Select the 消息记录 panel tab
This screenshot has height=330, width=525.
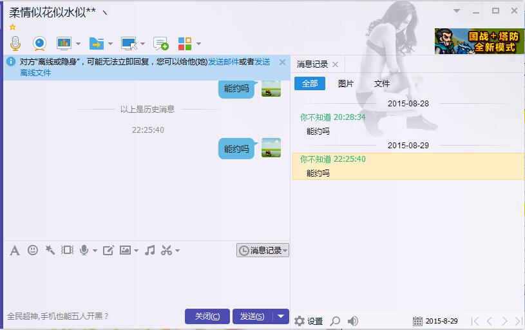312,64
